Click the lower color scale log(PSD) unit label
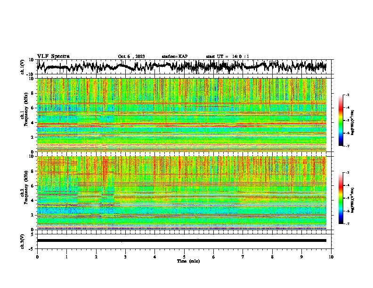The width and height of the screenshot is (373, 288). click(x=353, y=200)
